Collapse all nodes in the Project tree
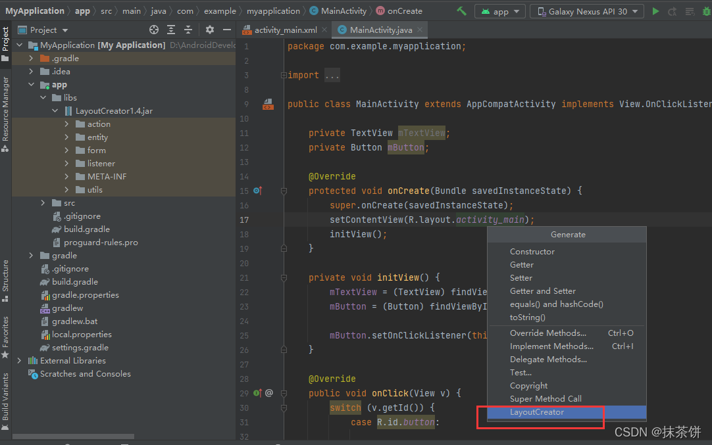This screenshot has width=712, height=445. pyautogui.click(x=188, y=30)
